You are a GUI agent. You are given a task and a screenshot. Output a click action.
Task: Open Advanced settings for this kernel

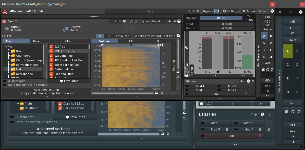(47, 91)
